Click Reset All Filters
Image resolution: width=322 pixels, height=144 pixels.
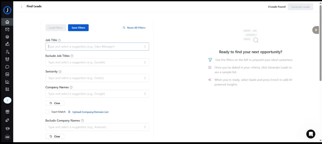pos(134,28)
